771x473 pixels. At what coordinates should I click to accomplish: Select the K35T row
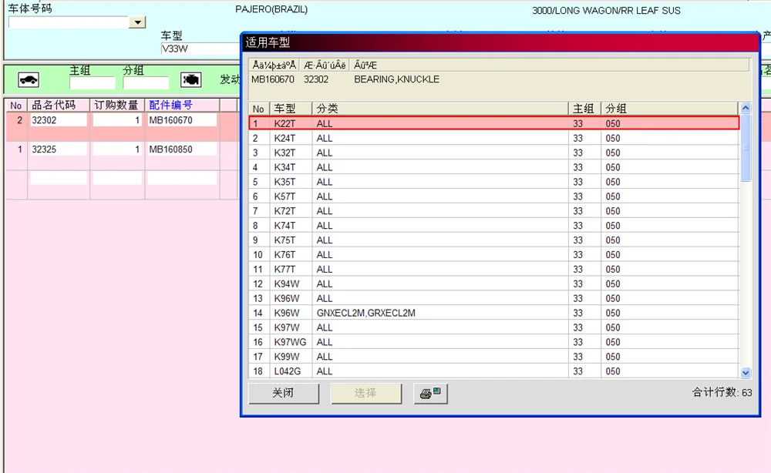coord(493,182)
